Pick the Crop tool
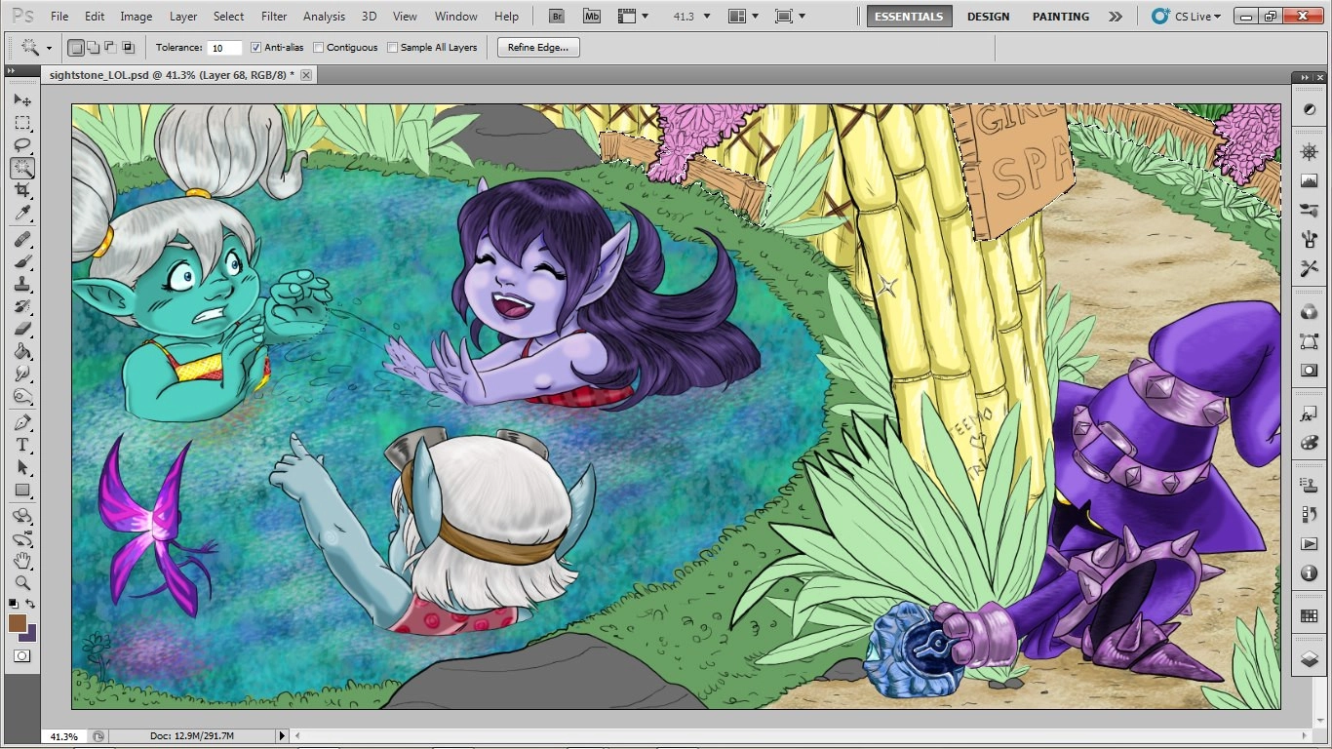This screenshot has width=1332, height=749. pyautogui.click(x=22, y=190)
